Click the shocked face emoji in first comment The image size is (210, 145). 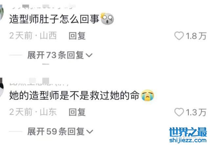click(107, 19)
